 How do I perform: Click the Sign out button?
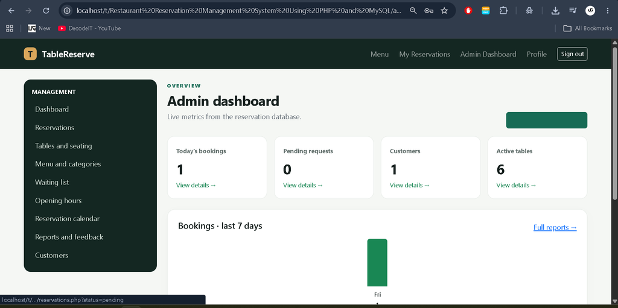pyautogui.click(x=572, y=54)
